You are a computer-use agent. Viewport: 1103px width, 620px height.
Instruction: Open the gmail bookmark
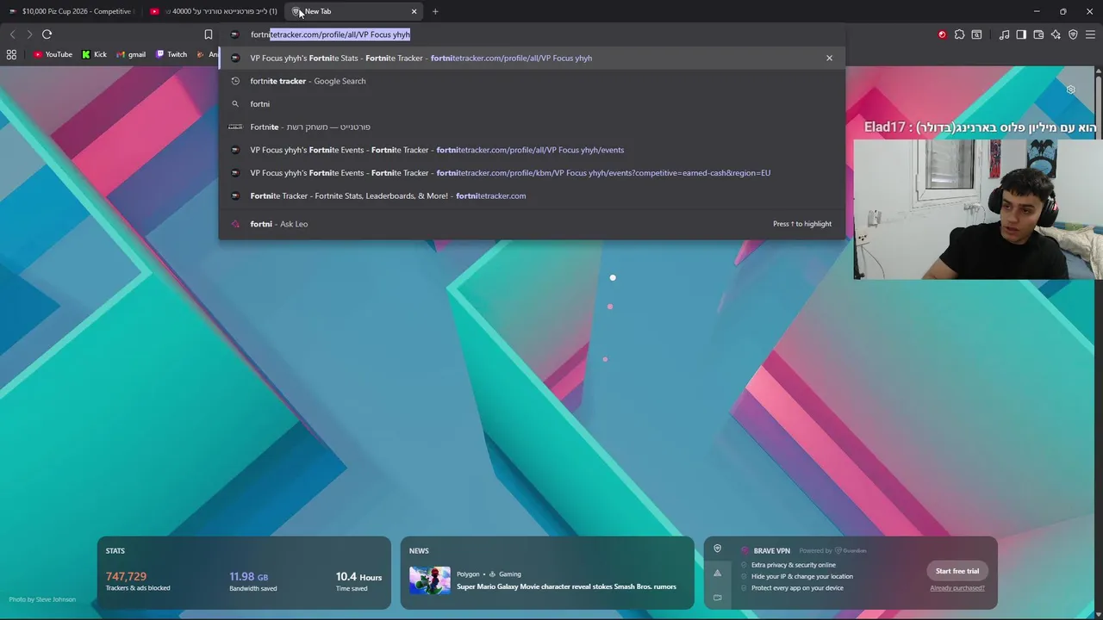(131, 54)
